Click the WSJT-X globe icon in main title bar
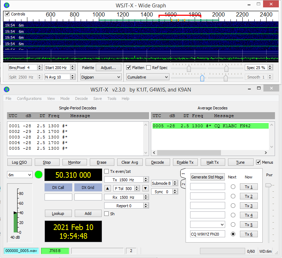282x258 pixels. 7,89
